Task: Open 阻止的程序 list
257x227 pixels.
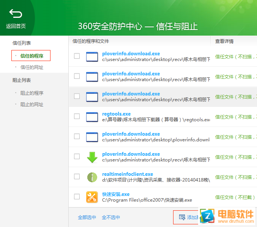Action: (32, 93)
